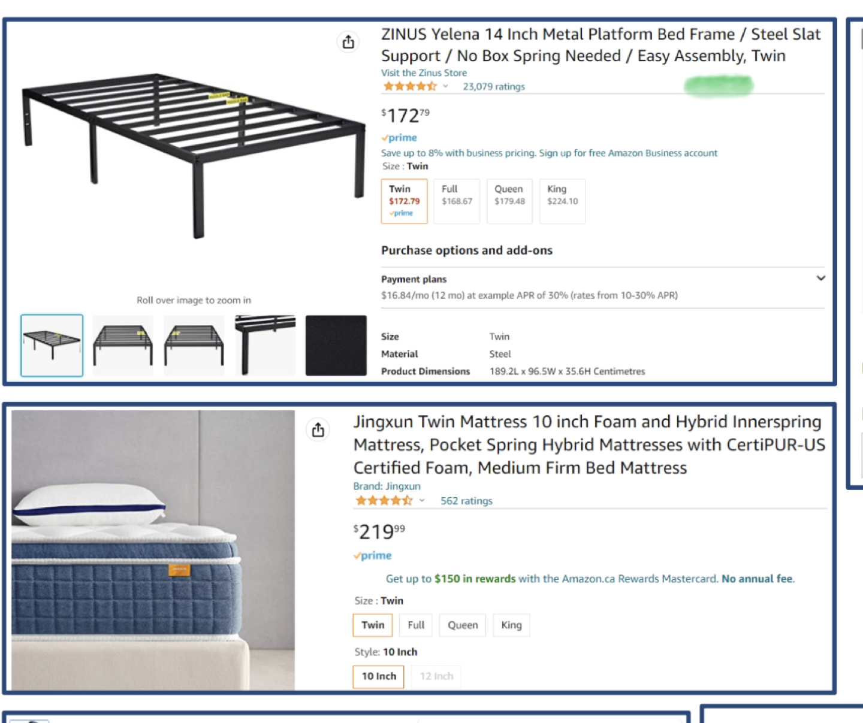Screen dimensions: 863x723
Task: Select the King size bed frame at $224.10
Action: [562, 201]
